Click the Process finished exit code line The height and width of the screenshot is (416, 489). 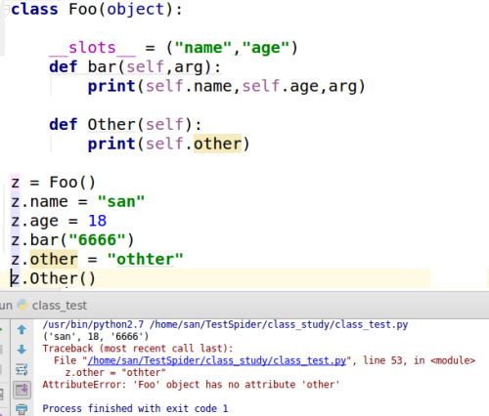click(x=135, y=408)
